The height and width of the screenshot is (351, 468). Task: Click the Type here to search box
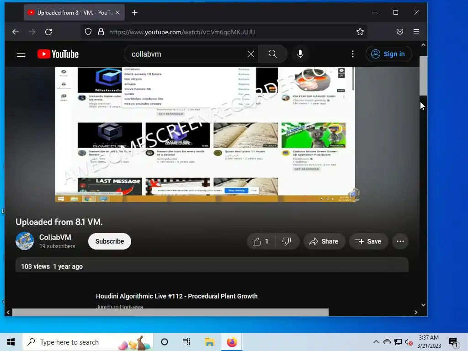click(88, 342)
